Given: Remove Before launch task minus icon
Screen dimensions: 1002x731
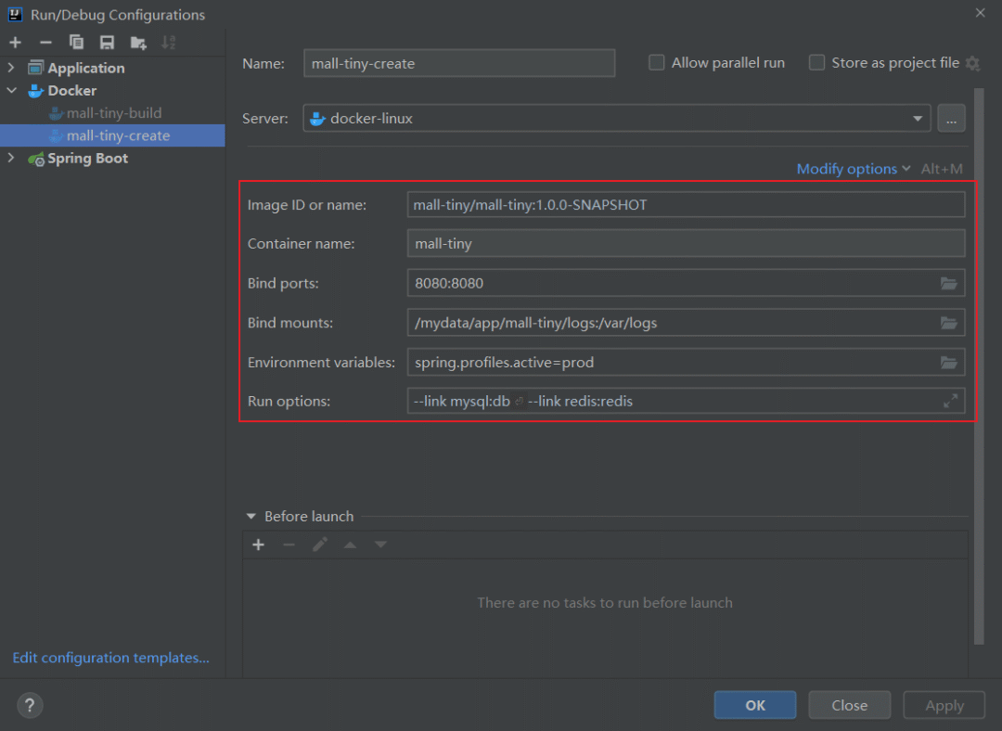Looking at the screenshot, I should pos(289,545).
